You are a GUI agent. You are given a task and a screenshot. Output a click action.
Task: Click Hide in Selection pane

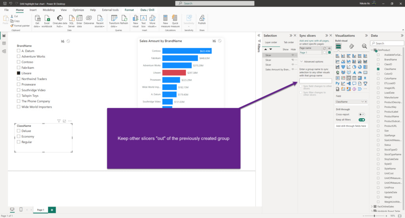tap(293, 49)
